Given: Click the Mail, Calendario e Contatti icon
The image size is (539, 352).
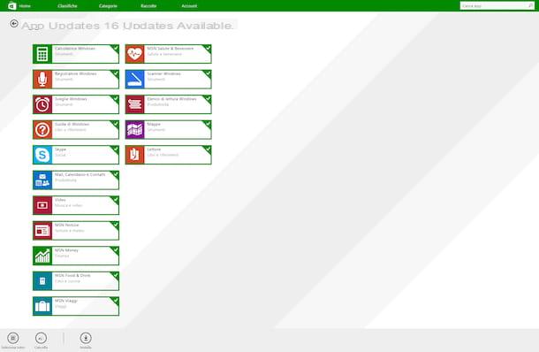Looking at the screenshot, I should point(42,180).
